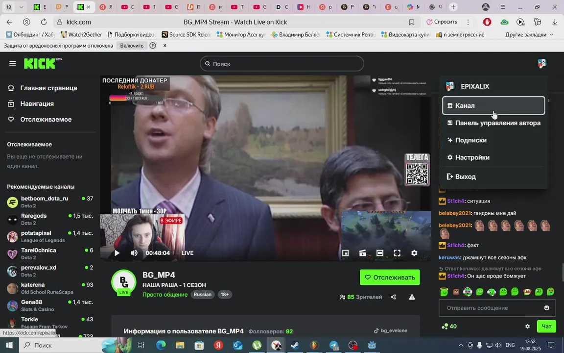Mute the stream via the speaker icon
This screenshot has height=353, width=564.
tap(134, 253)
